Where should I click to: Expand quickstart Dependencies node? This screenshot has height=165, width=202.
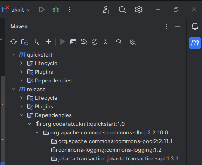21,80
